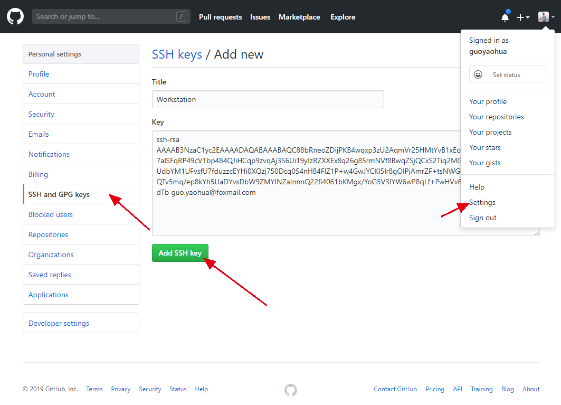Image resolution: width=561 pixels, height=405 pixels.
Task: Open the Marketplace header link
Action: coord(299,17)
